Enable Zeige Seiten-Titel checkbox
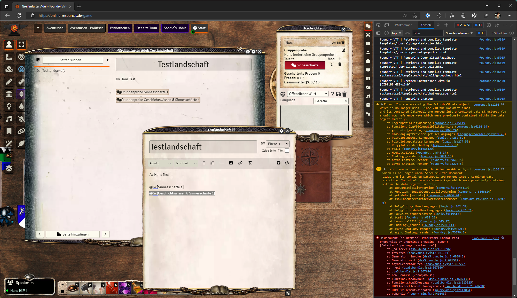 (287, 151)
